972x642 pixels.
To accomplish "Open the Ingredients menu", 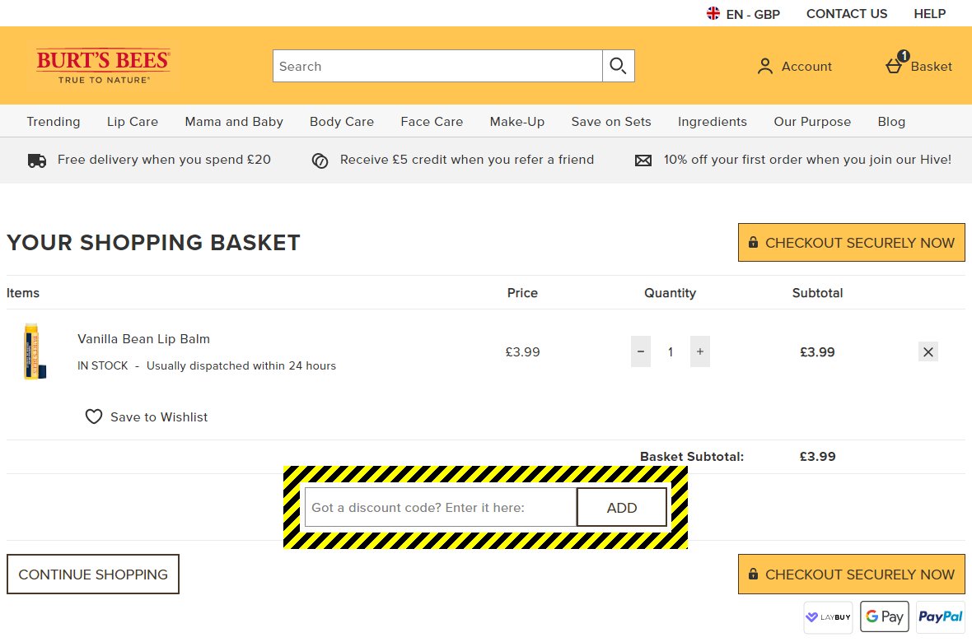I will tap(713, 122).
